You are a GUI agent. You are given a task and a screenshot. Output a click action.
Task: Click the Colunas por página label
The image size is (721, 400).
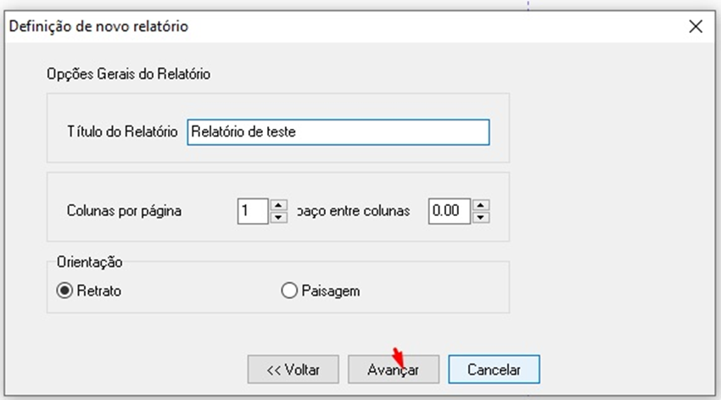pos(124,211)
